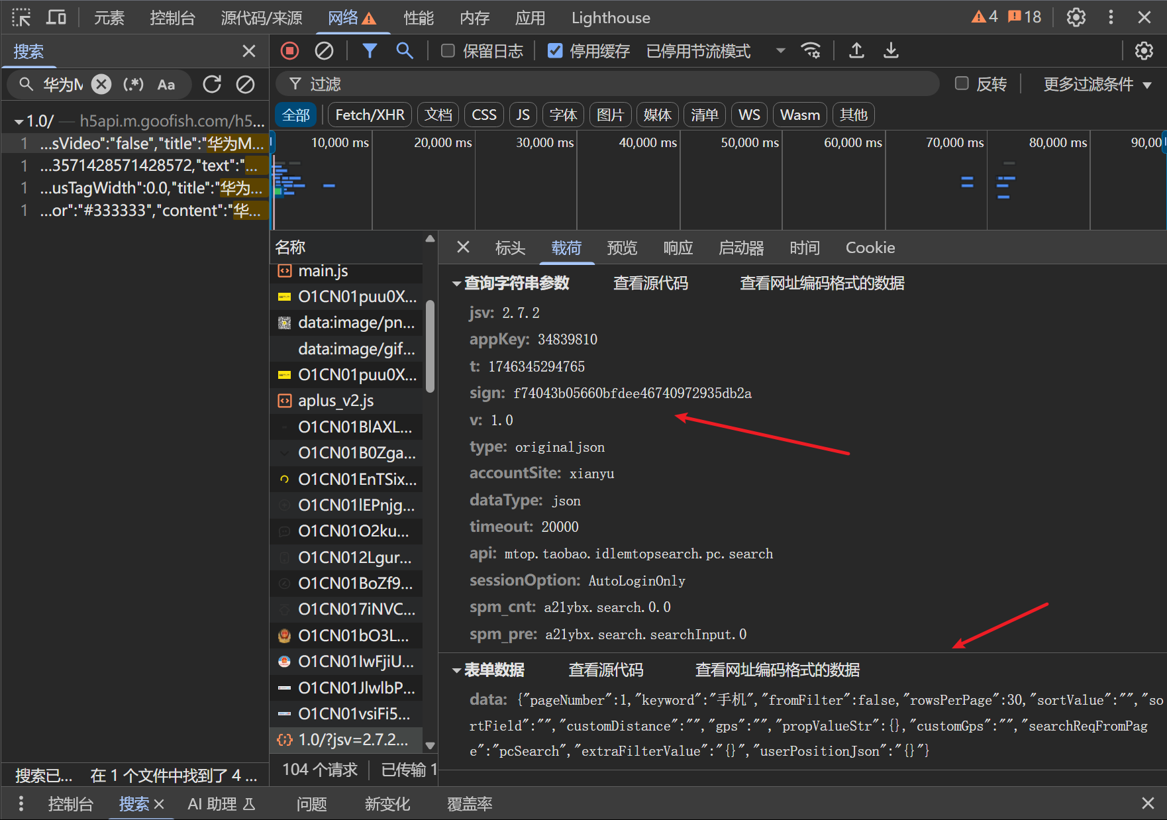Screen dimensions: 1167x820
Task: Click the red stop recording network log icon
Action: click(x=289, y=51)
